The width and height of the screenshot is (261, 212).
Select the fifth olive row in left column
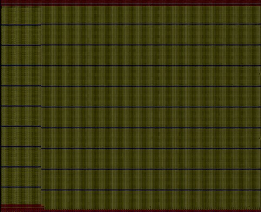tap(20, 96)
